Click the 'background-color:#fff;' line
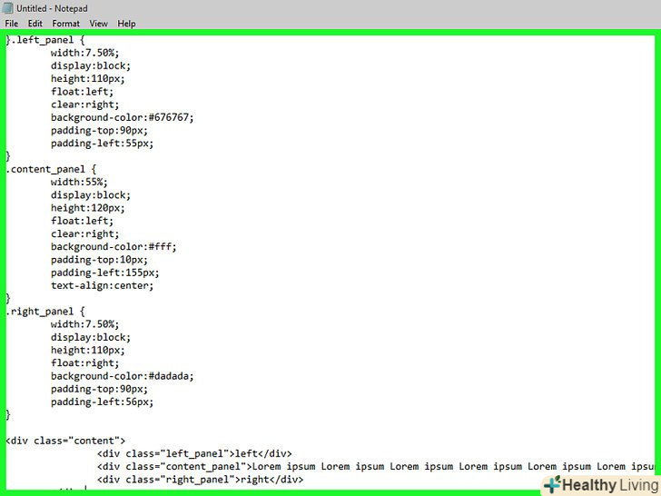This screenshot has width=661, height=496. 113,247
